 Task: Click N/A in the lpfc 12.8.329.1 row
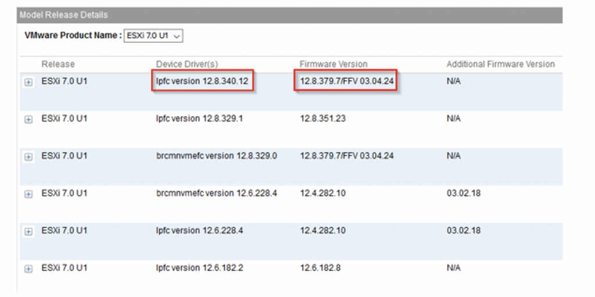(x=453, y=118)
